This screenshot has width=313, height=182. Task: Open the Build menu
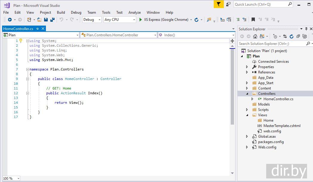coord(61,12)
